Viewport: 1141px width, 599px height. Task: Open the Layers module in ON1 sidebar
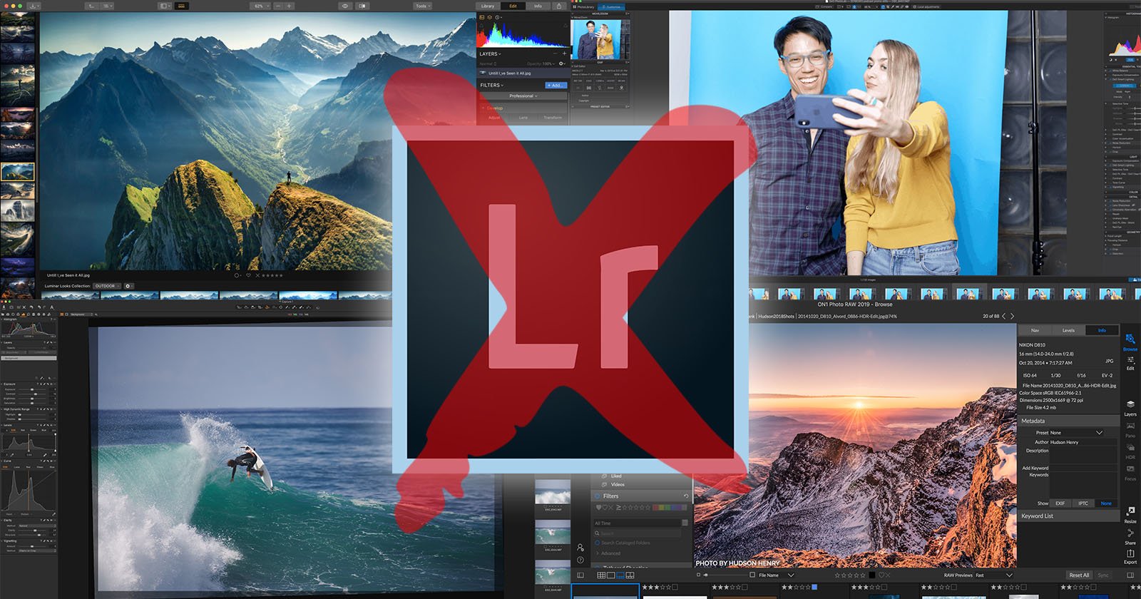[1130, 408]
